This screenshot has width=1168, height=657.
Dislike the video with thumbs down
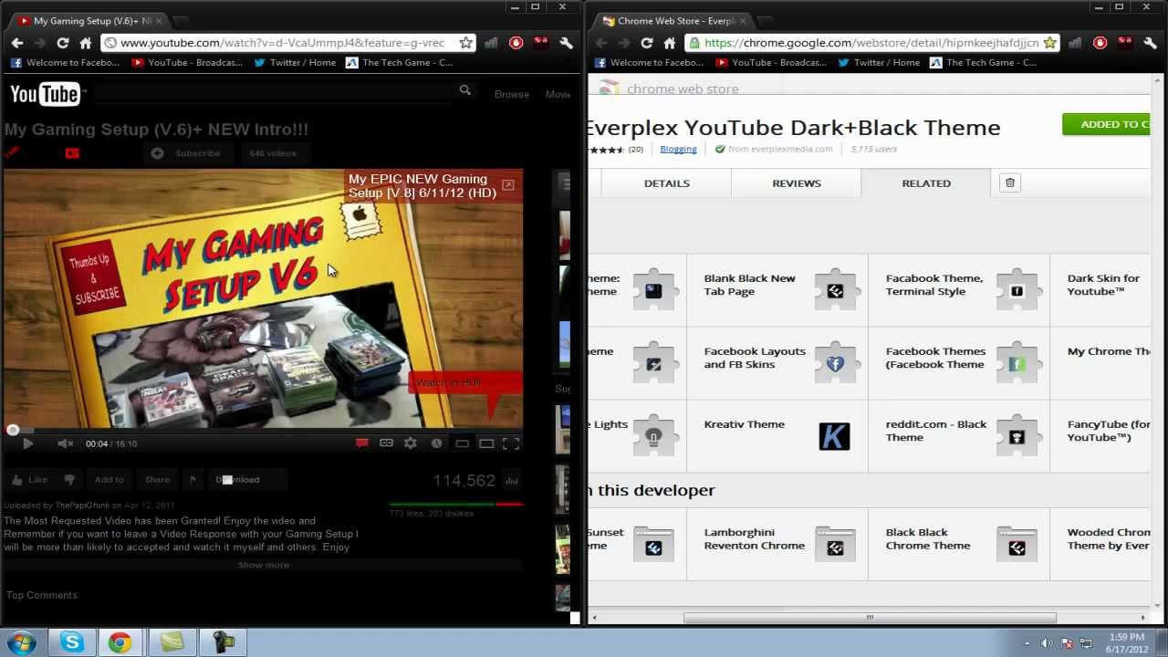[69, 479]
